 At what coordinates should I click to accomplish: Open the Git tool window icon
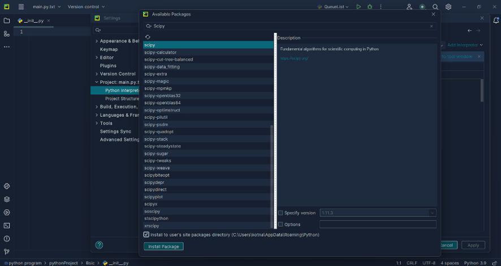(6, 252)
